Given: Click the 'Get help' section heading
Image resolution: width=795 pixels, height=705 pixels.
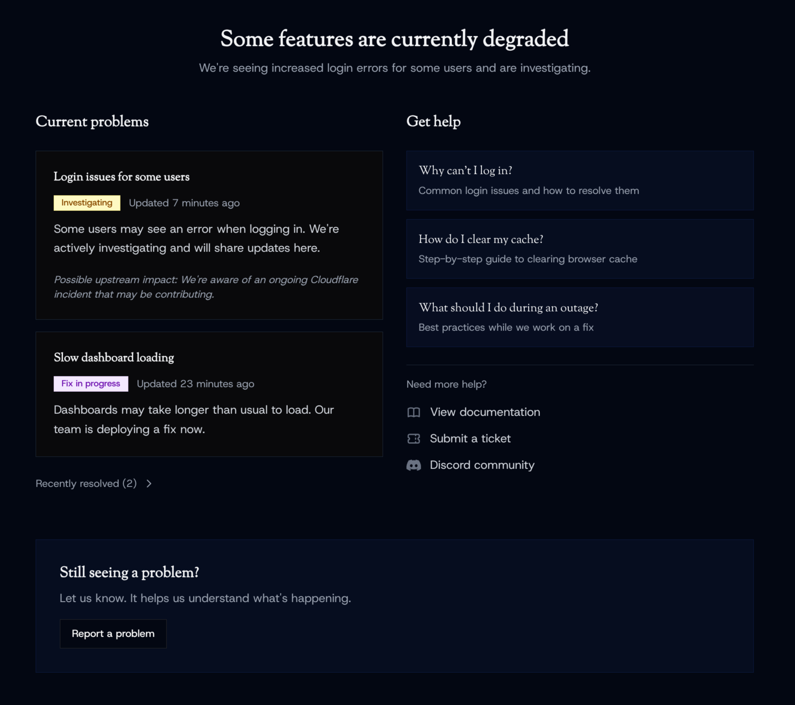Looking at the screenshot, I should tap(433, 122).
